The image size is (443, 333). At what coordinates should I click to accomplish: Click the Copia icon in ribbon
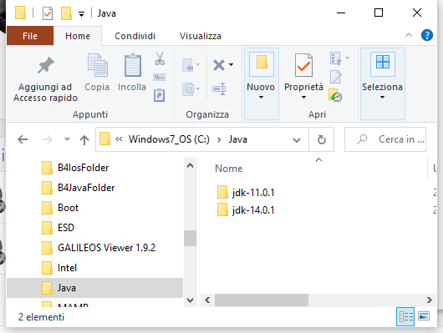coord(97,65)
